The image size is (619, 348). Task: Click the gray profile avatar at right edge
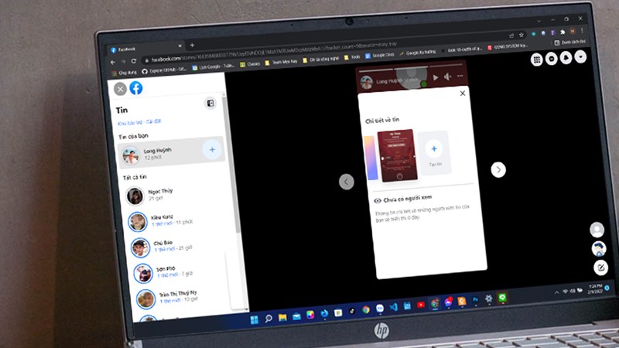(597, 230)
